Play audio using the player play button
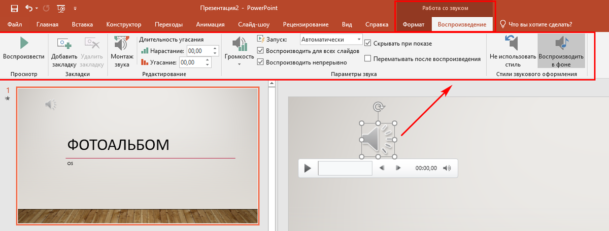609x231 pixels. 307,168
